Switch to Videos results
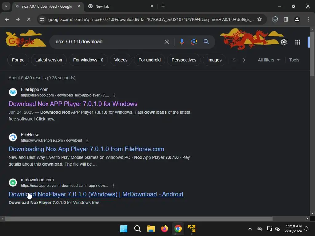315x236 pixels. [121, 60]
